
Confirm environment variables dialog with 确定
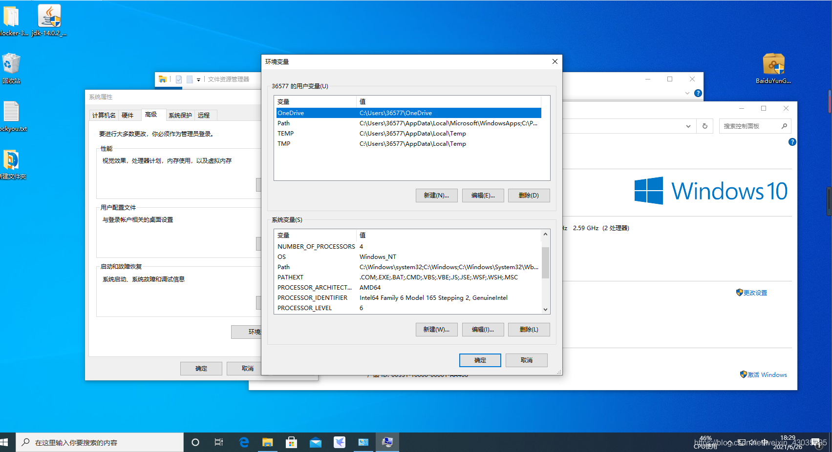pos(480,360)
